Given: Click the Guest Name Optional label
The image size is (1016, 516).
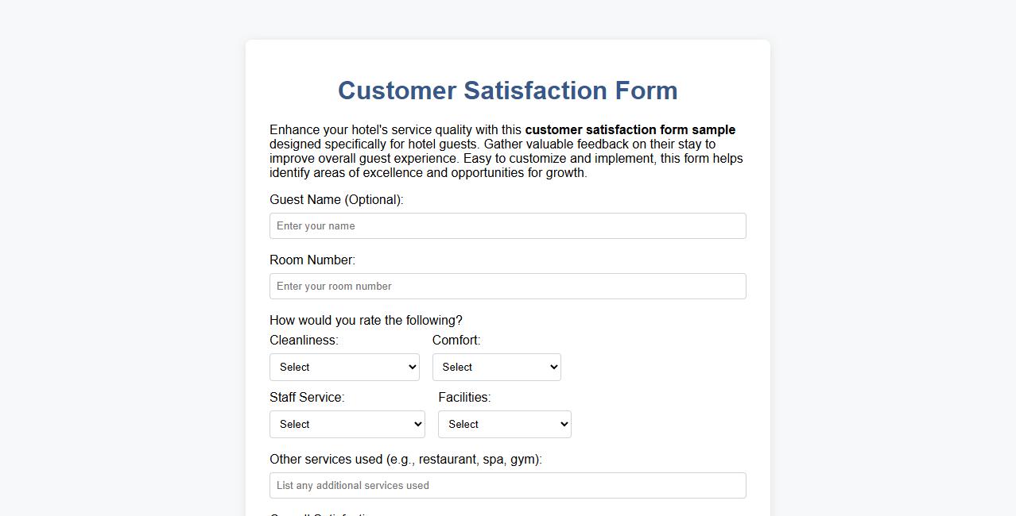Looking at the screenshot, I should pyautogui.click(x=336, y=199).
